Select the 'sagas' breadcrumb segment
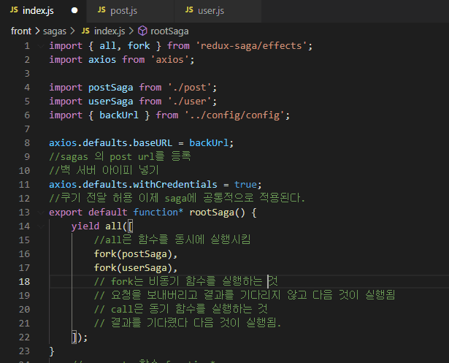Screen dimensions: 449x363 (x=55, y=31)
